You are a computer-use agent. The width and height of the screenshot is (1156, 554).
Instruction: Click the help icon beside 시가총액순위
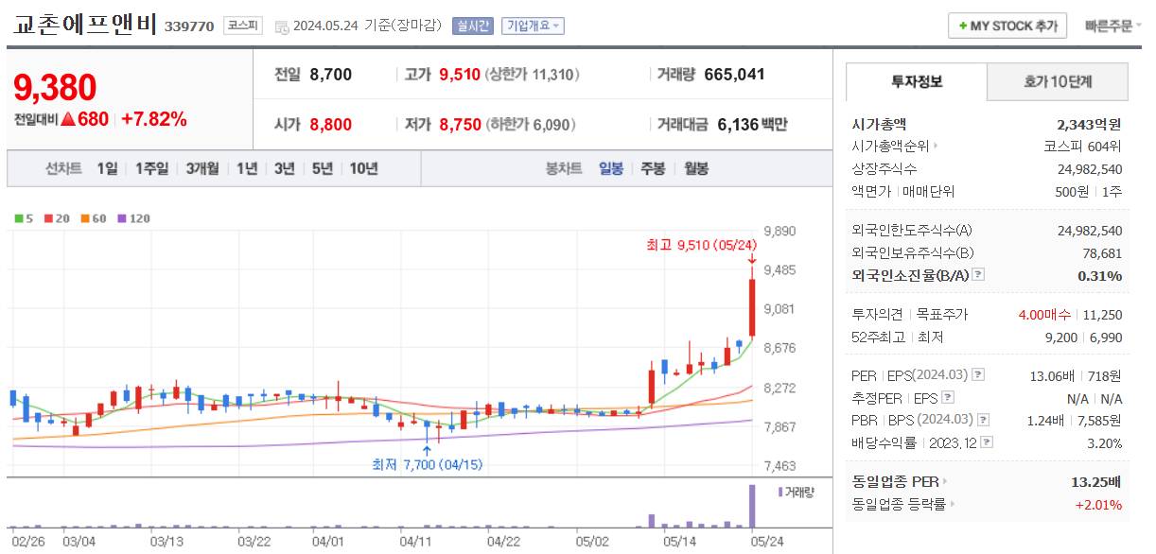coord(935,147)
